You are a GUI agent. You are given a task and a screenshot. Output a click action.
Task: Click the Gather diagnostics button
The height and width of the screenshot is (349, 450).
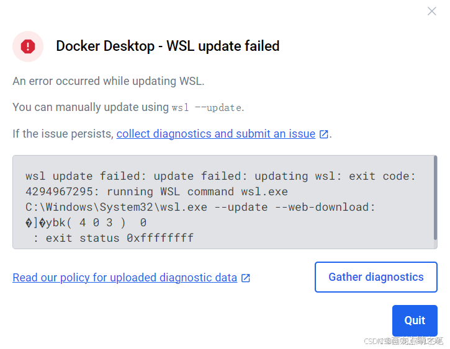pyautogui.click(x=376, y=277)
